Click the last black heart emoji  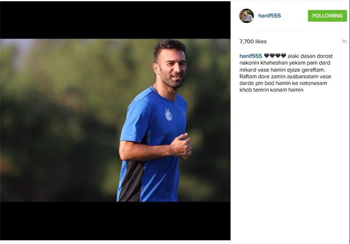tap(283, 55)
